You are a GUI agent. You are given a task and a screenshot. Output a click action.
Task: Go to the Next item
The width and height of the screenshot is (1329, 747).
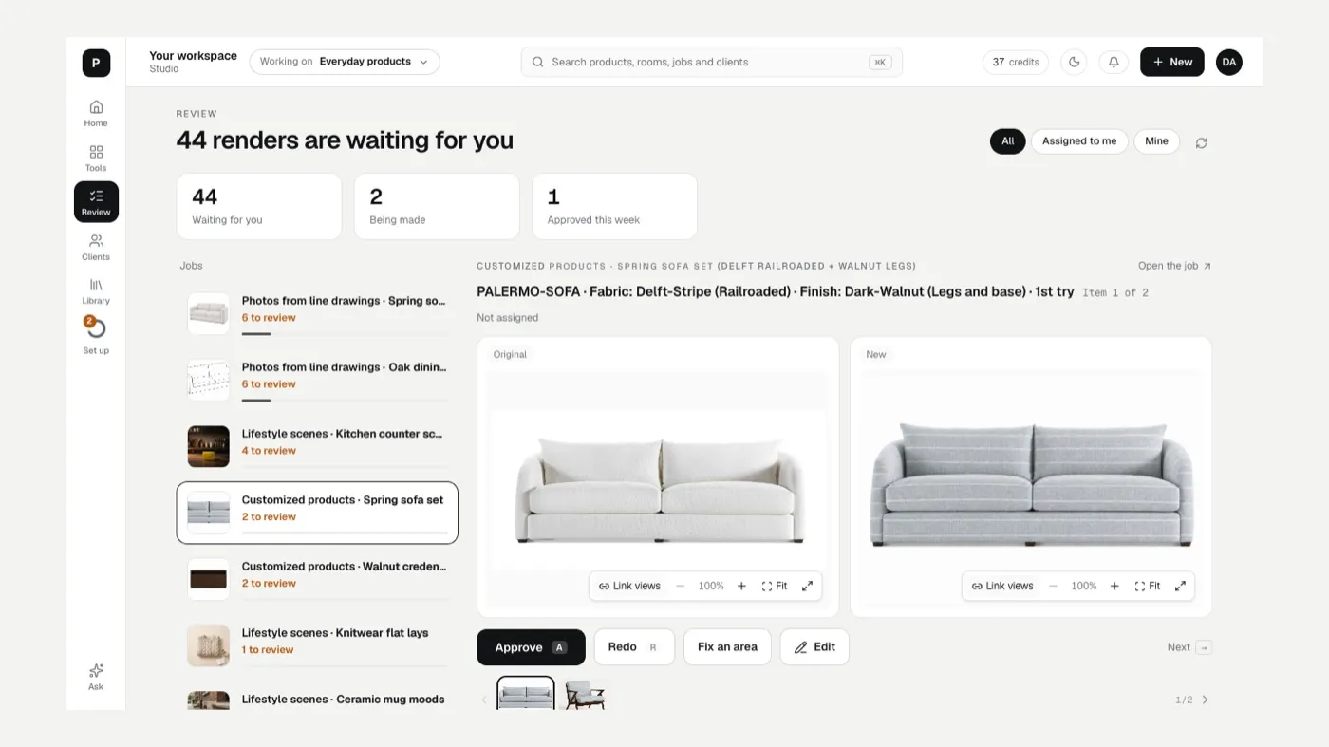[1189, 647]
